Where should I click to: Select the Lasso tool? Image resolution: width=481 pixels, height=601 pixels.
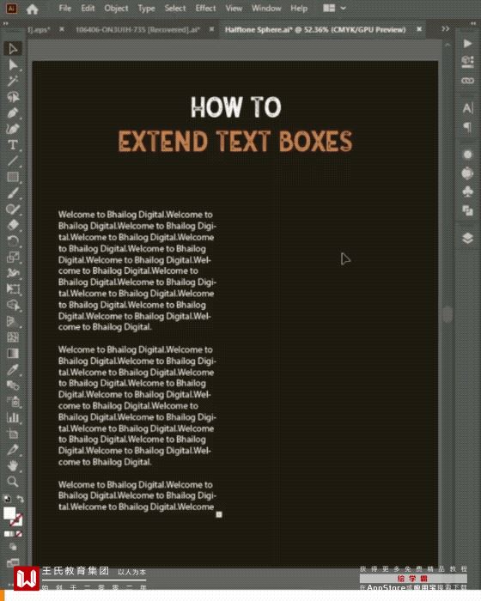(x=13, y=97)
